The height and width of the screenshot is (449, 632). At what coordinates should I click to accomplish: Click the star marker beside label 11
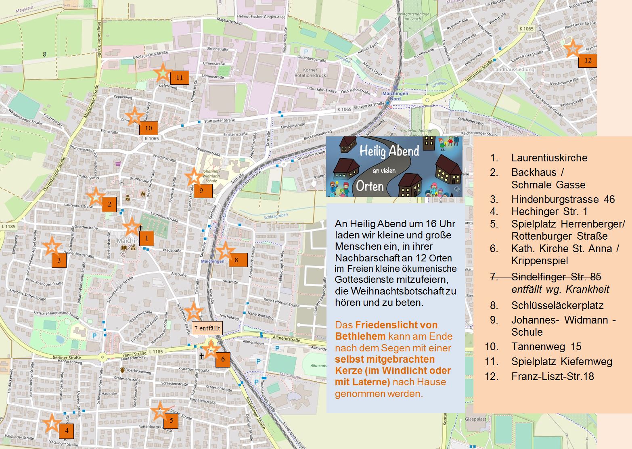(163, 73)
